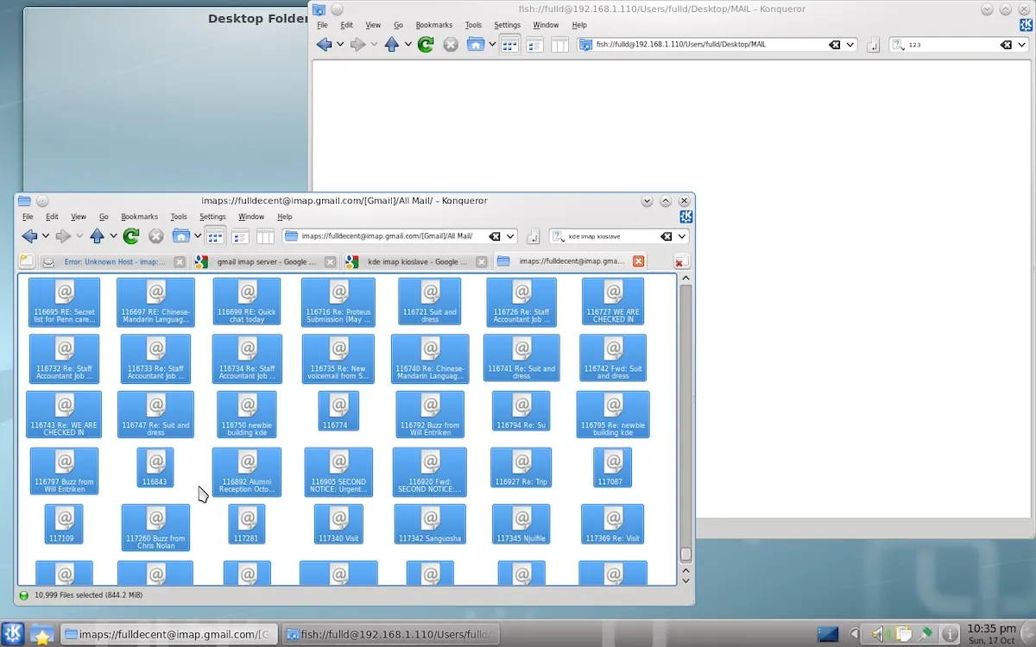Expand the '123' search dropdown in fish window
Screen dimensions: 1036x647
[x=1023, y=45]
